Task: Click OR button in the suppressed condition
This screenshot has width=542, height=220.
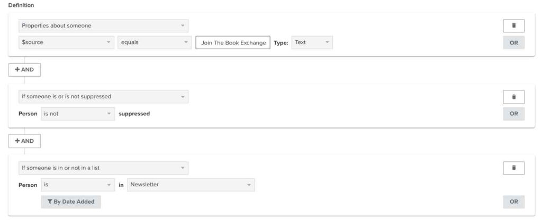Action: (x=513, y=114)
